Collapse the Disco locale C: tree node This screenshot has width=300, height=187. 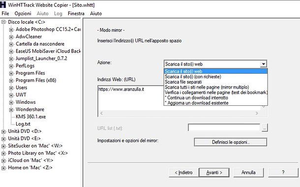3,22
